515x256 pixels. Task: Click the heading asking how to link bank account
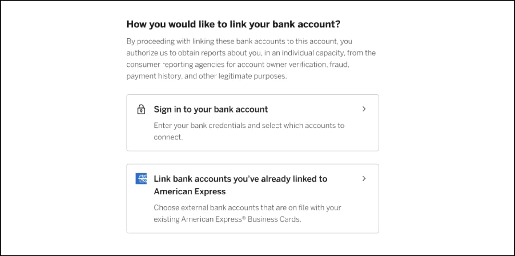pos(233,24)
